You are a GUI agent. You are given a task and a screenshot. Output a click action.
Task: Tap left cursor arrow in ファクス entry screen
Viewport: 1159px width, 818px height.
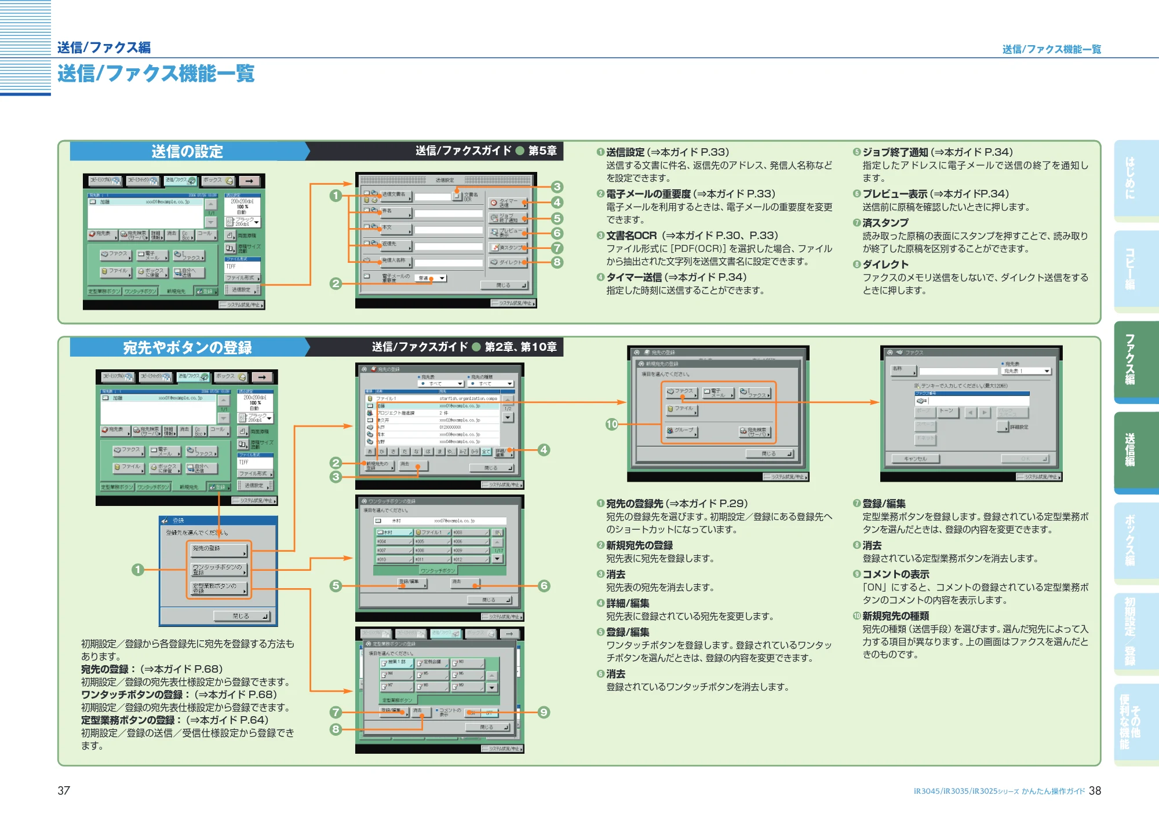coord(971,412)
